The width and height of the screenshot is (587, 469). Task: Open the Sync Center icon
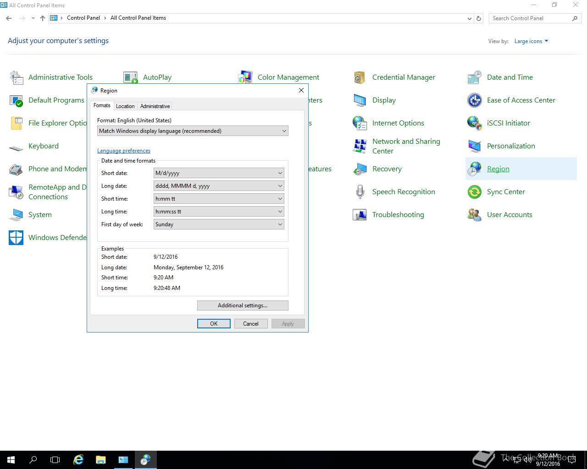click(x=474, y=192)
